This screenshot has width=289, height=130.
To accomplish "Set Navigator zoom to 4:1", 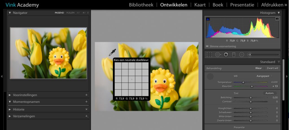I will tap(84, 13).
